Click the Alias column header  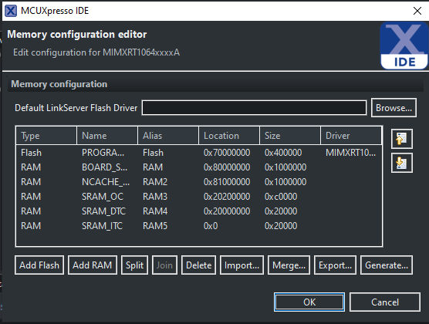(x=168, y=136)
